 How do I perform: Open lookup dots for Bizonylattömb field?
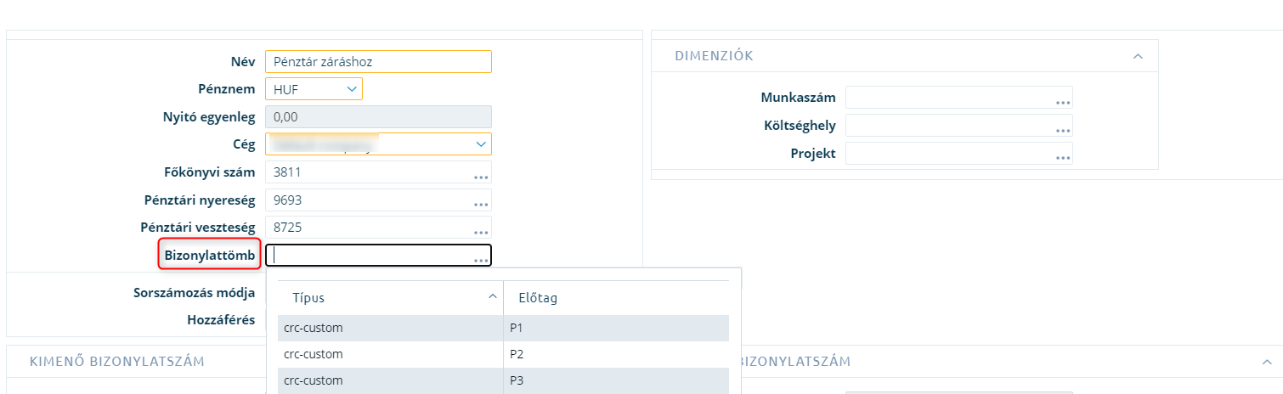(481, 260)
